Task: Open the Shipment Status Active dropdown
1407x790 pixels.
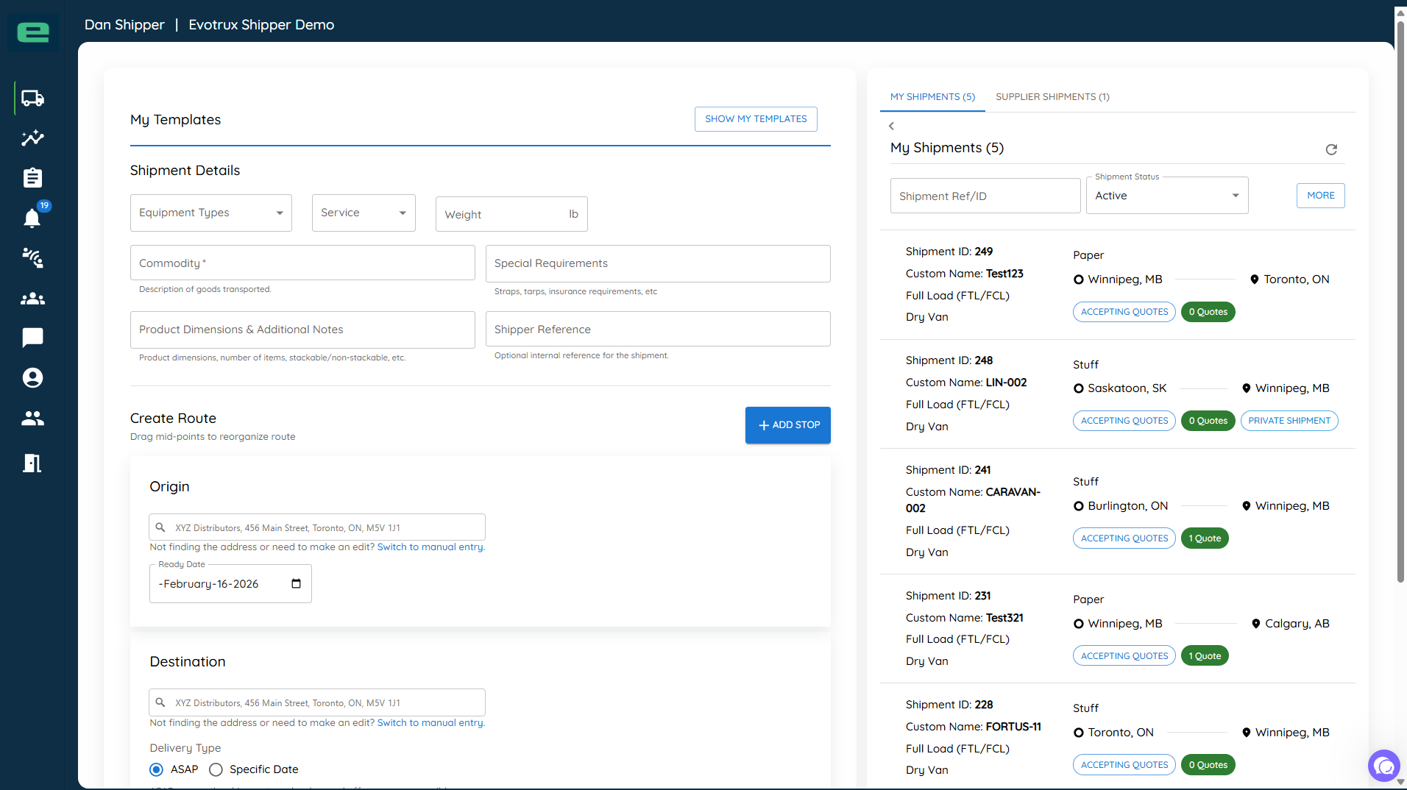Action: (x=1167, y=196)
